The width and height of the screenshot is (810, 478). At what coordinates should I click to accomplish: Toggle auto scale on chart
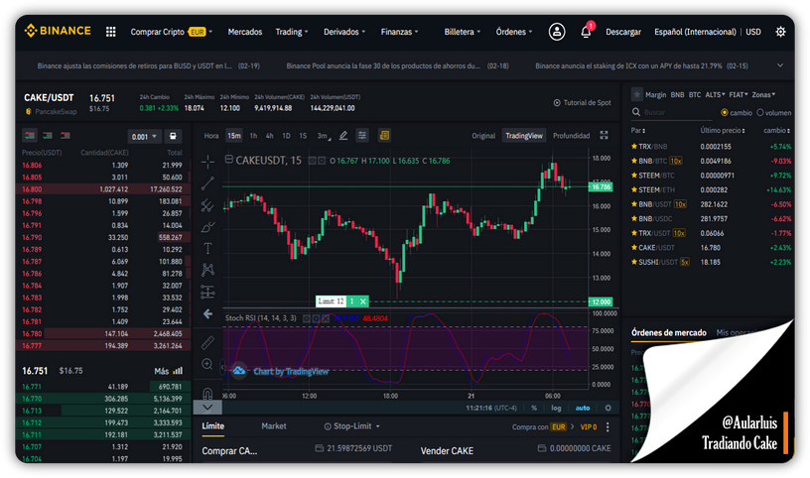(583, 408)
